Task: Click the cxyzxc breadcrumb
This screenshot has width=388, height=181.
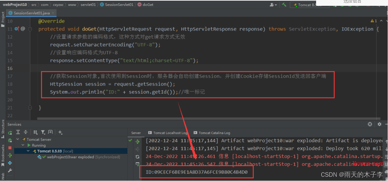Action: tap(59, 5)
